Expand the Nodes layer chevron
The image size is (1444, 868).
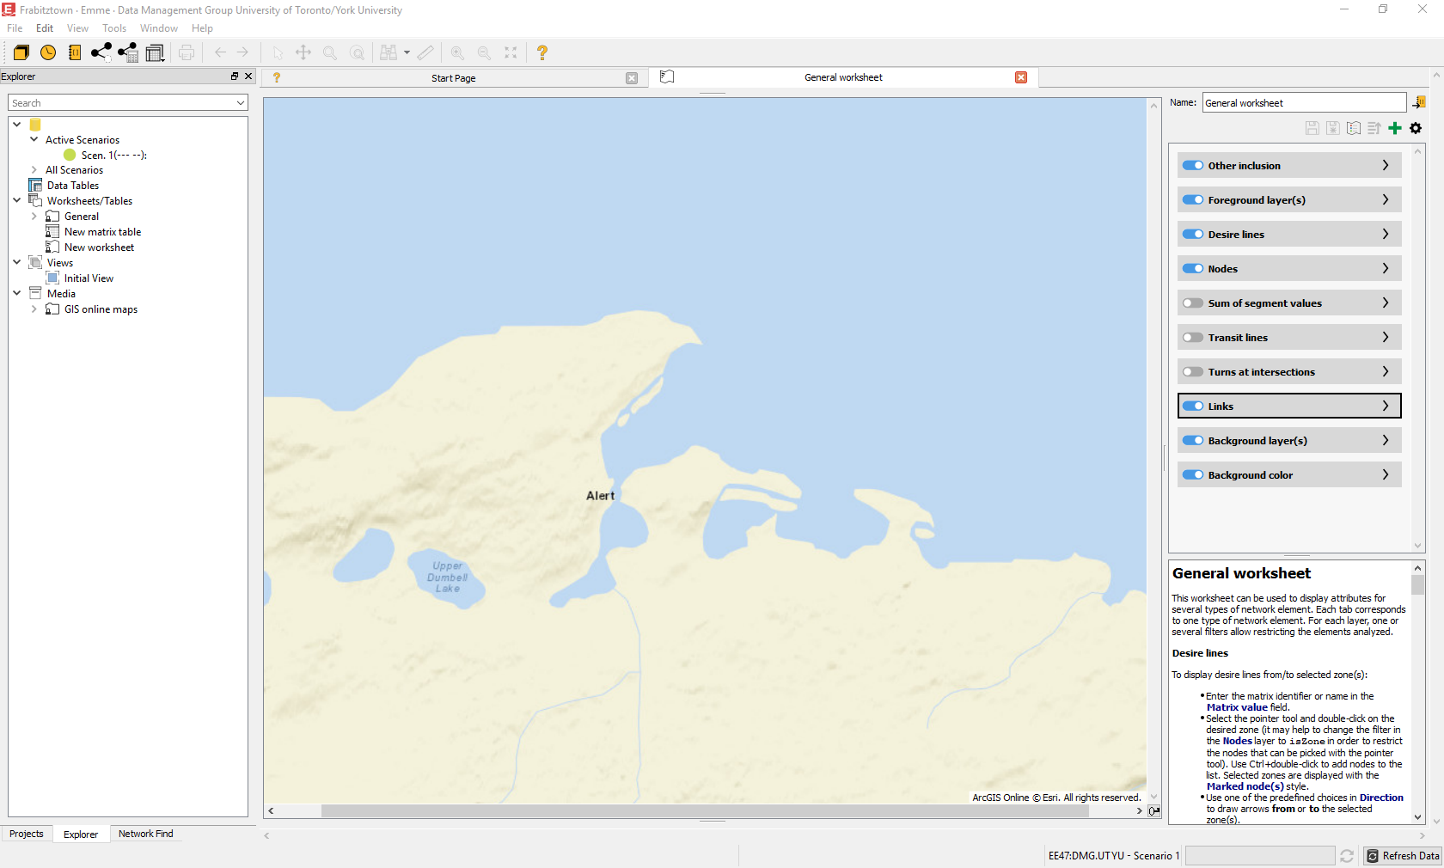coord(1385,269)
